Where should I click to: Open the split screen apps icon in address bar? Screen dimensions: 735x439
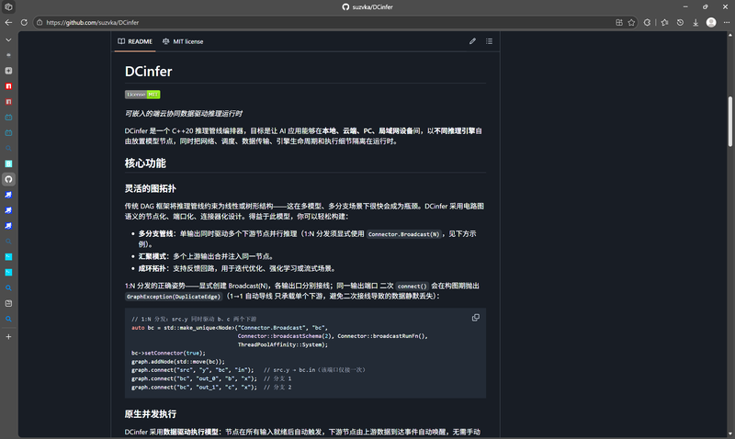click(619, 22)
